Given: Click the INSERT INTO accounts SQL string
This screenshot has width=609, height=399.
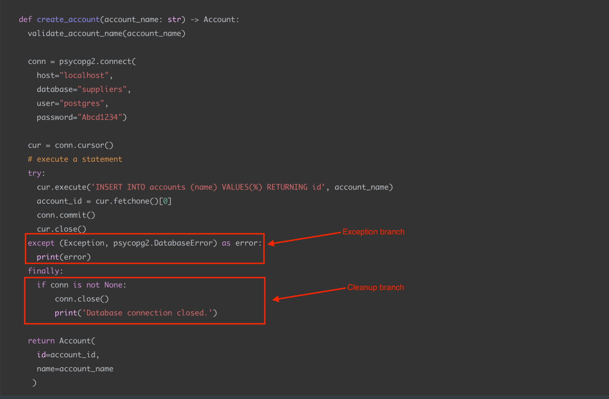Looking at the screenshot, I should [208, 187].
